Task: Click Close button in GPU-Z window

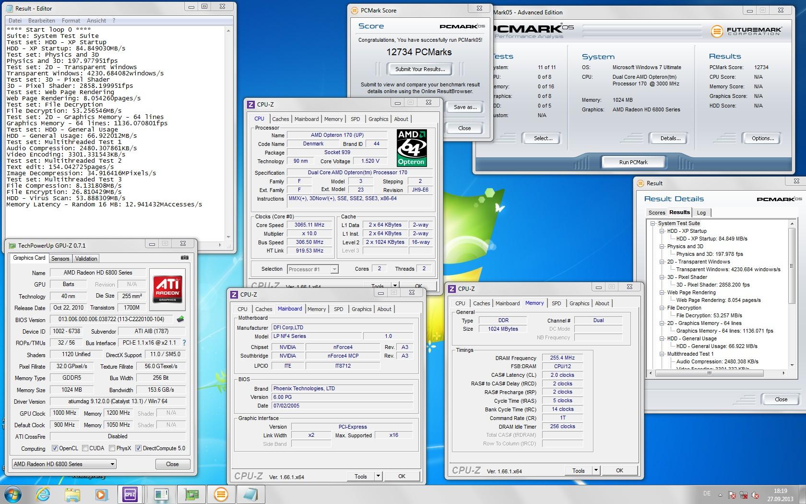Action: [173, 464]
